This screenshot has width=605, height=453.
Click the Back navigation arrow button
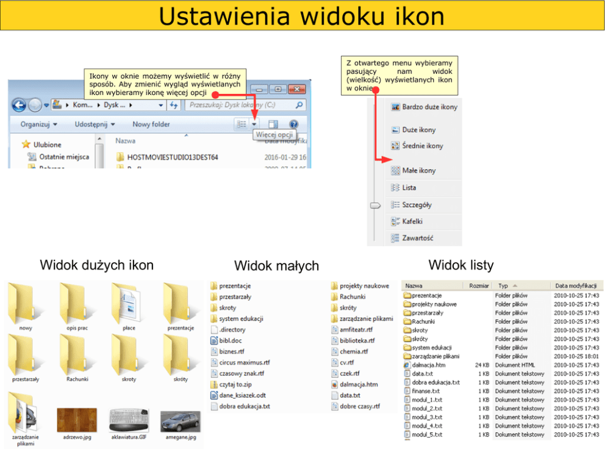[18, 105]
